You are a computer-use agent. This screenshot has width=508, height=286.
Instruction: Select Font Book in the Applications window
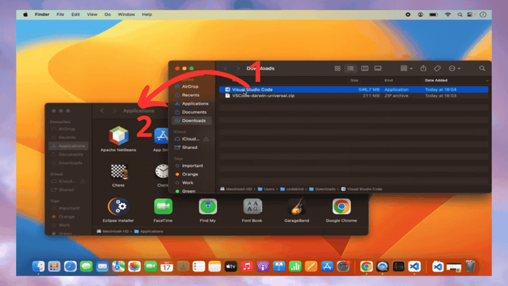(x=252, y=210)
